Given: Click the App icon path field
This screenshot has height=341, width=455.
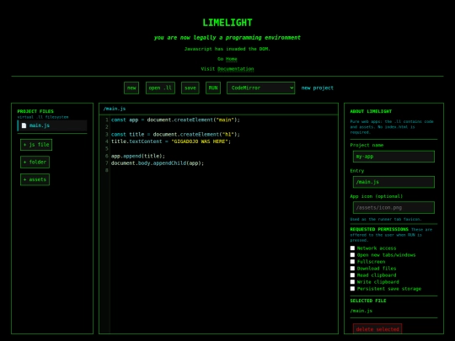Looking at the screenshot, I should 393,208.
